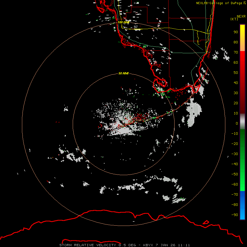Click the NEXR label above the color scale
This screenshot has width=247, height=247.
[241, 16]
